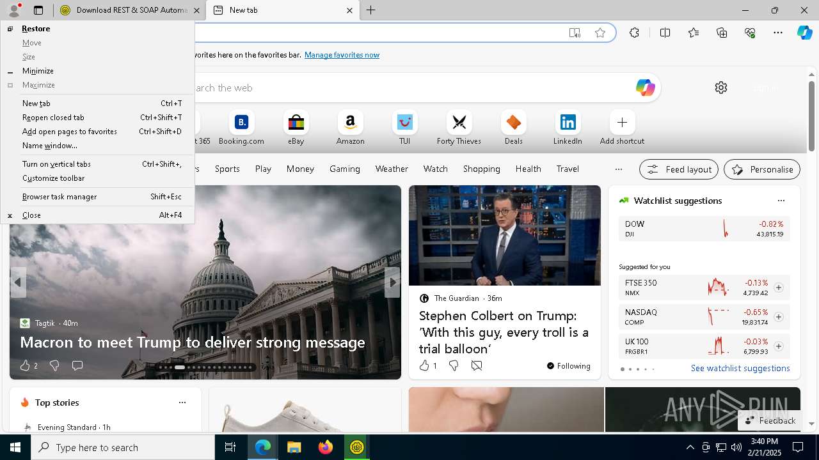Add FTSE 350 to watchlist
The height and width of the screenshot is (460, 819).
point(778,287)
